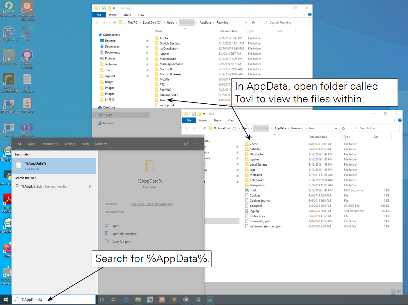The height and width of the screenshot is (305, 408).
Task: Click the Help icon in Roaming window
Action: click(x=310, y=15)
